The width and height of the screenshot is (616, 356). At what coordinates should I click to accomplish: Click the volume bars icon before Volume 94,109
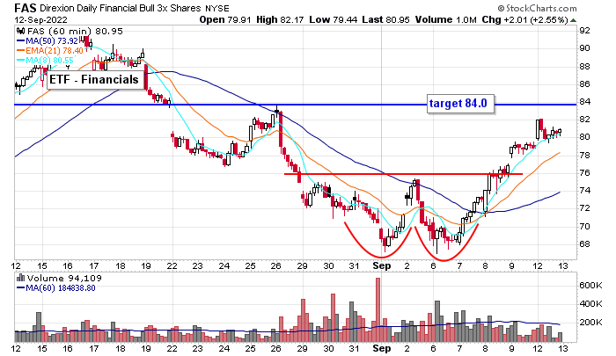(x=20, y=278)
